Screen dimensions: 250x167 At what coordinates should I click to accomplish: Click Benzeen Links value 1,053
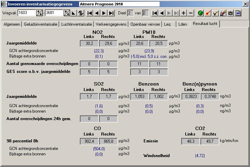139,97
